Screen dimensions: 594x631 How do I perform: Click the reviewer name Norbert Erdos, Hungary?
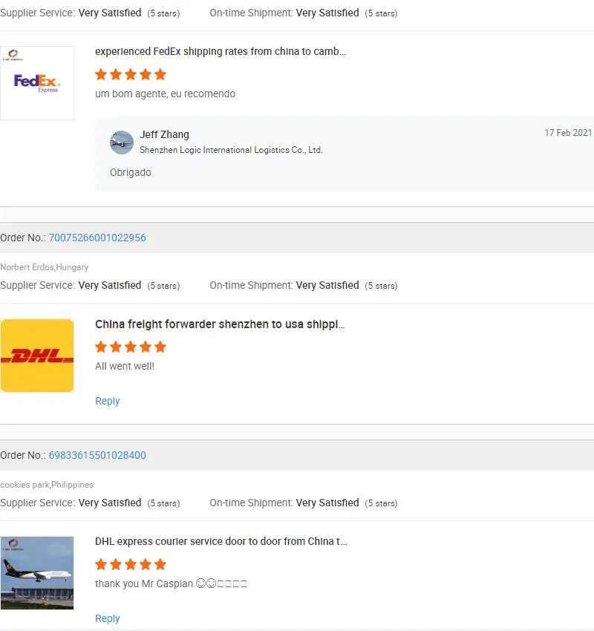tap(45, 267)
